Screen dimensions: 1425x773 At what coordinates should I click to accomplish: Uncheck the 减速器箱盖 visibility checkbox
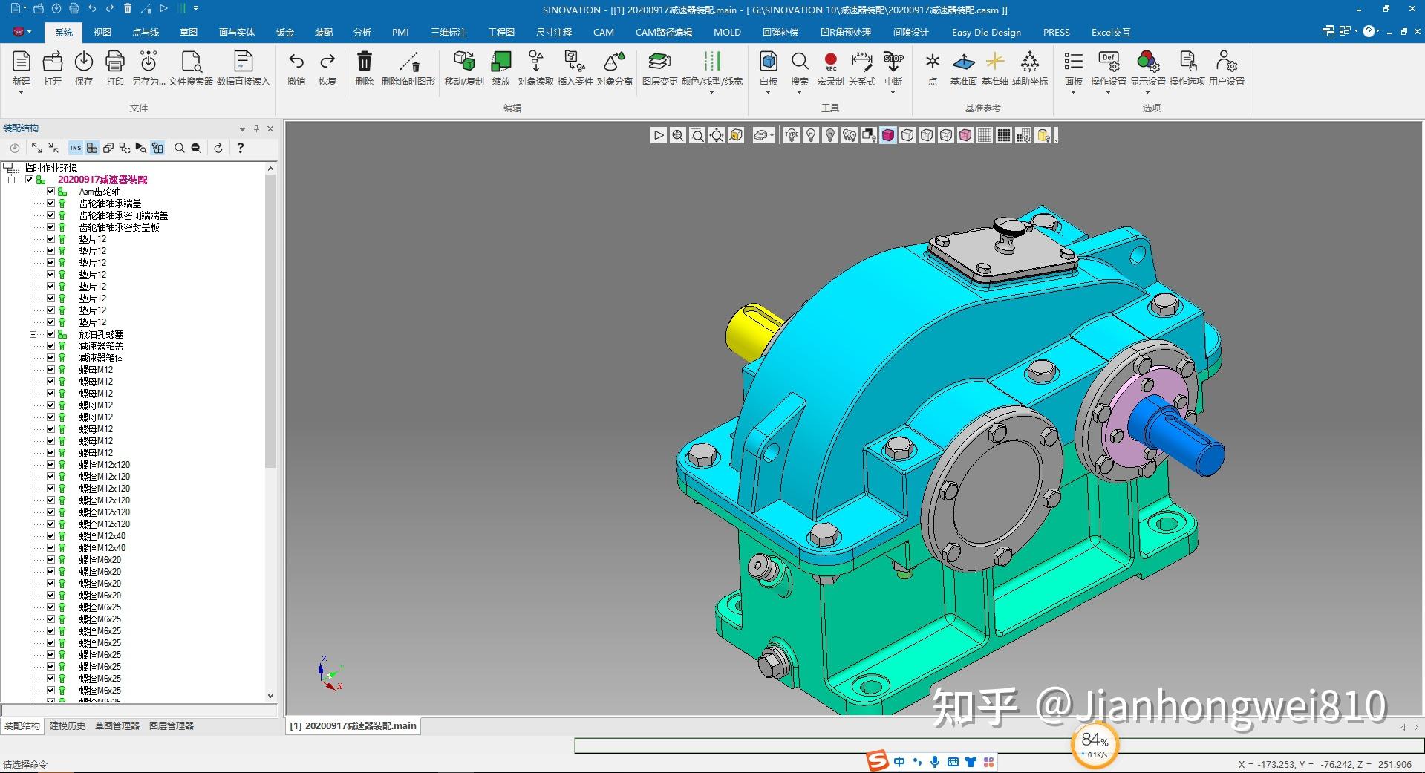[50, 345]
